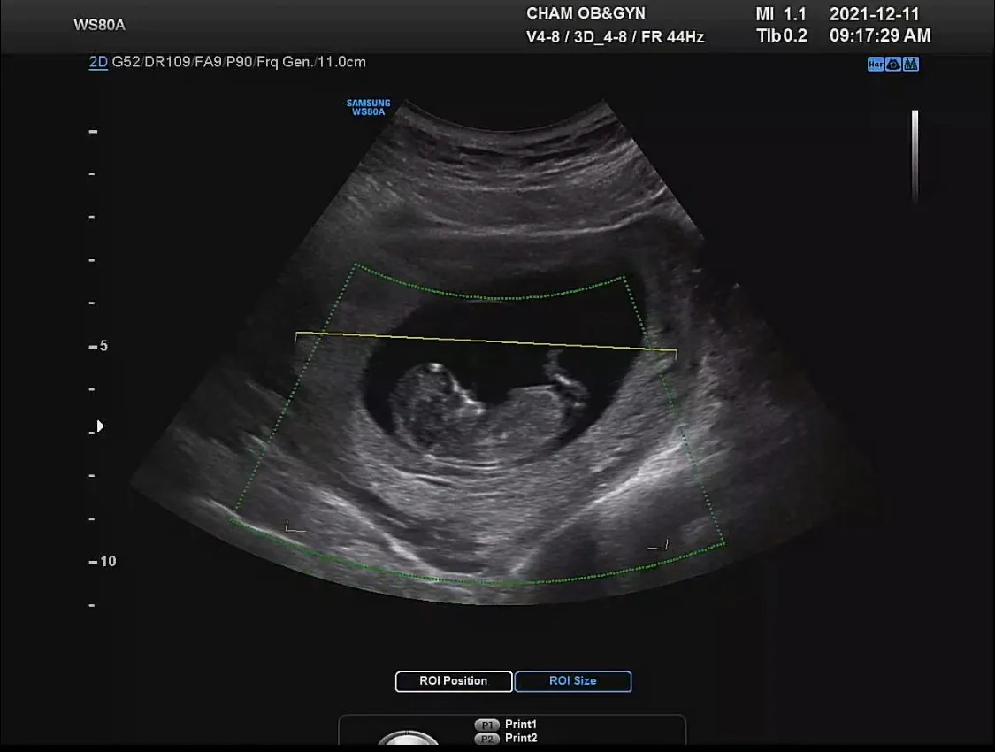Image resolution: width=995 pixels, height=752 pixels.
Task: Click the trackball icon at the bottom
Action: coord(408,738)
